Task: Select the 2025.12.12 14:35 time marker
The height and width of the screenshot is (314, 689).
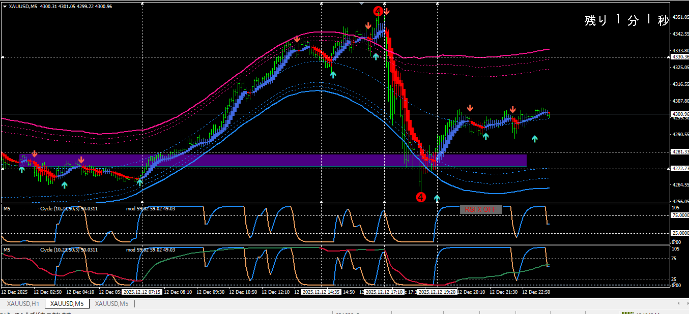Action: tap(321, 292)
